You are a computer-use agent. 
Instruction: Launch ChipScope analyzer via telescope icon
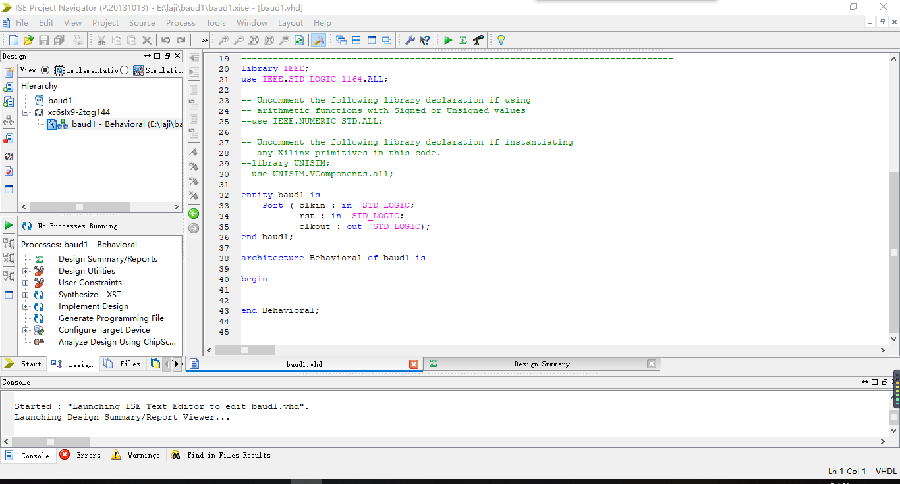(478, 40)
